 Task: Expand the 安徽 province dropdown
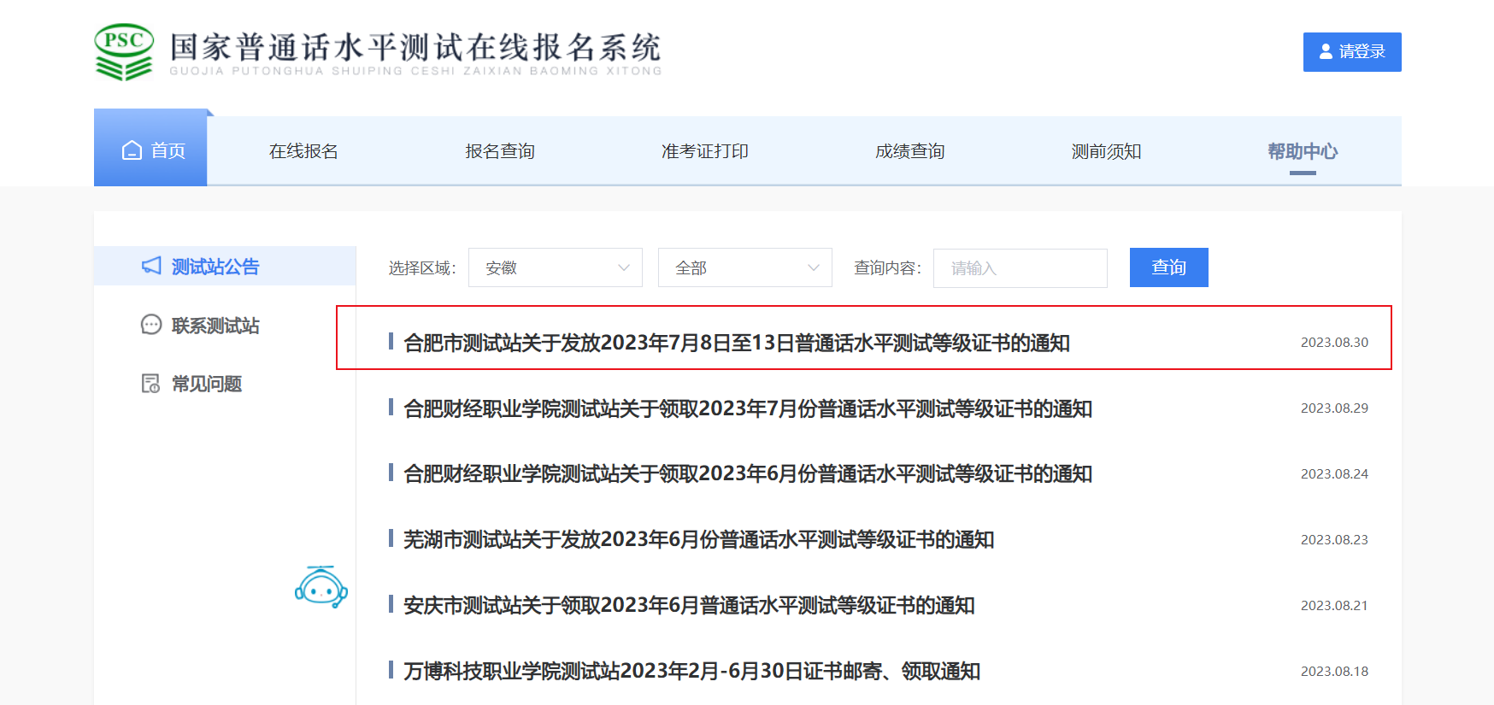tap(556, 267)
